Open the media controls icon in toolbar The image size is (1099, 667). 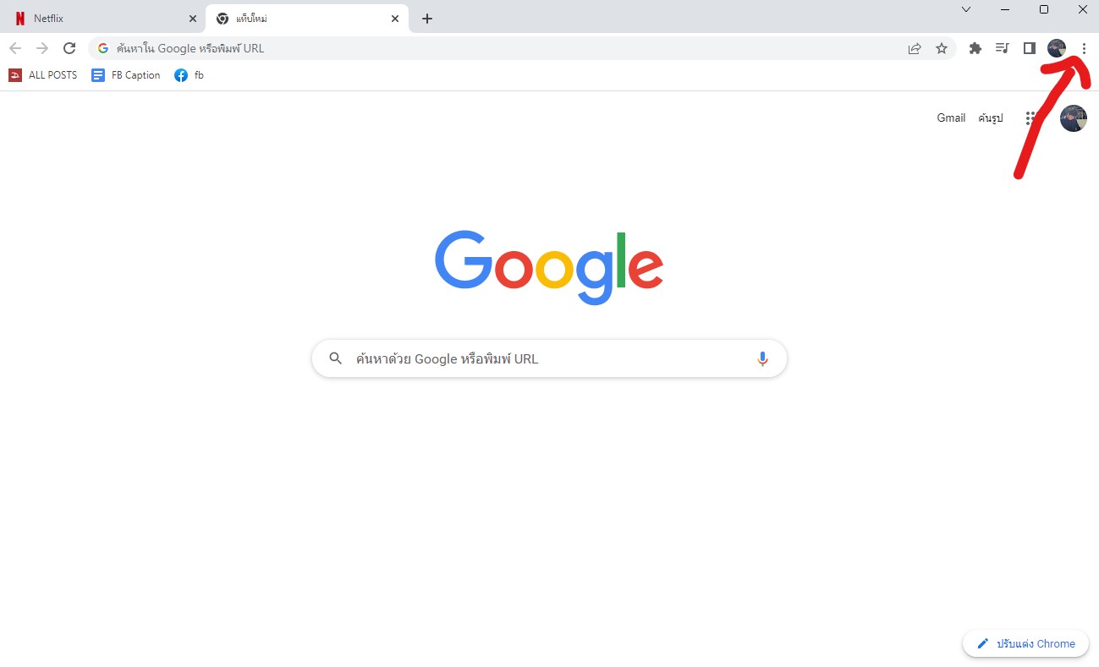1002,48
